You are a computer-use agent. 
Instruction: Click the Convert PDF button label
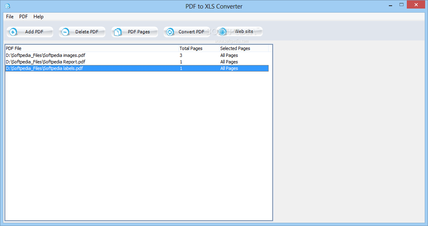tap(191, 32)
